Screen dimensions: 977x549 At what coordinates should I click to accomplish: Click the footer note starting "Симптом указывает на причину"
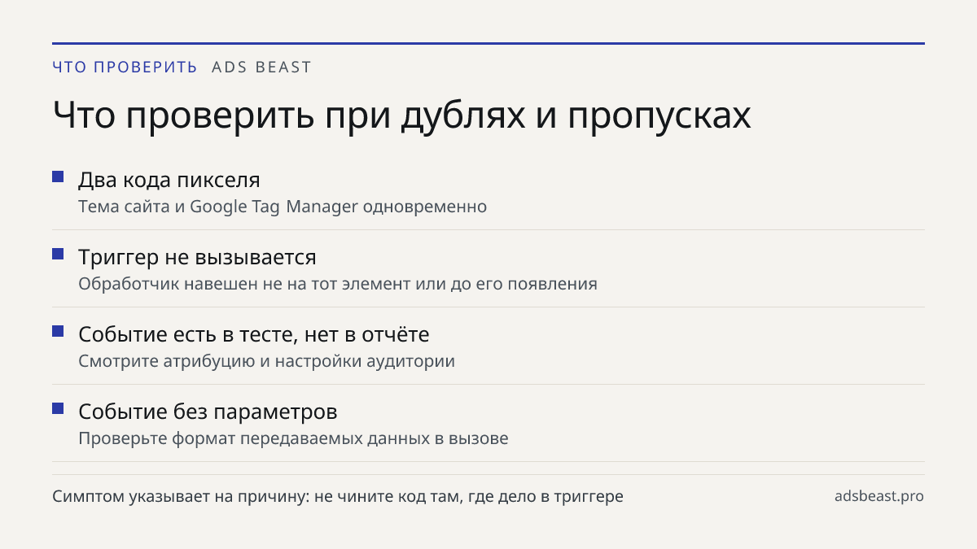click(338, 496)
